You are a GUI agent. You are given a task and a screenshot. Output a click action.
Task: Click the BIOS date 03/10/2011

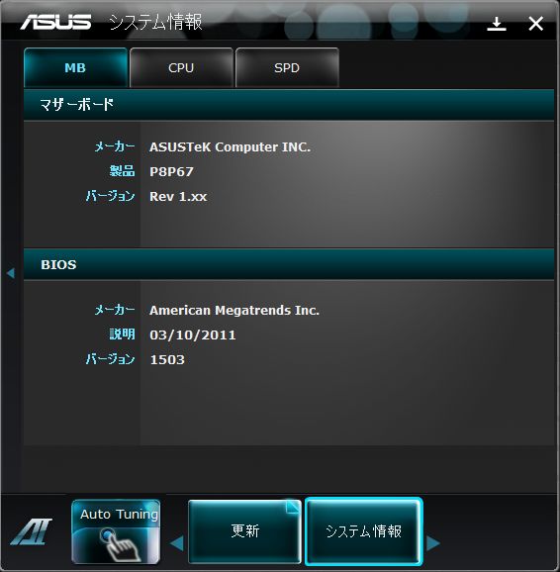(193, 334)
